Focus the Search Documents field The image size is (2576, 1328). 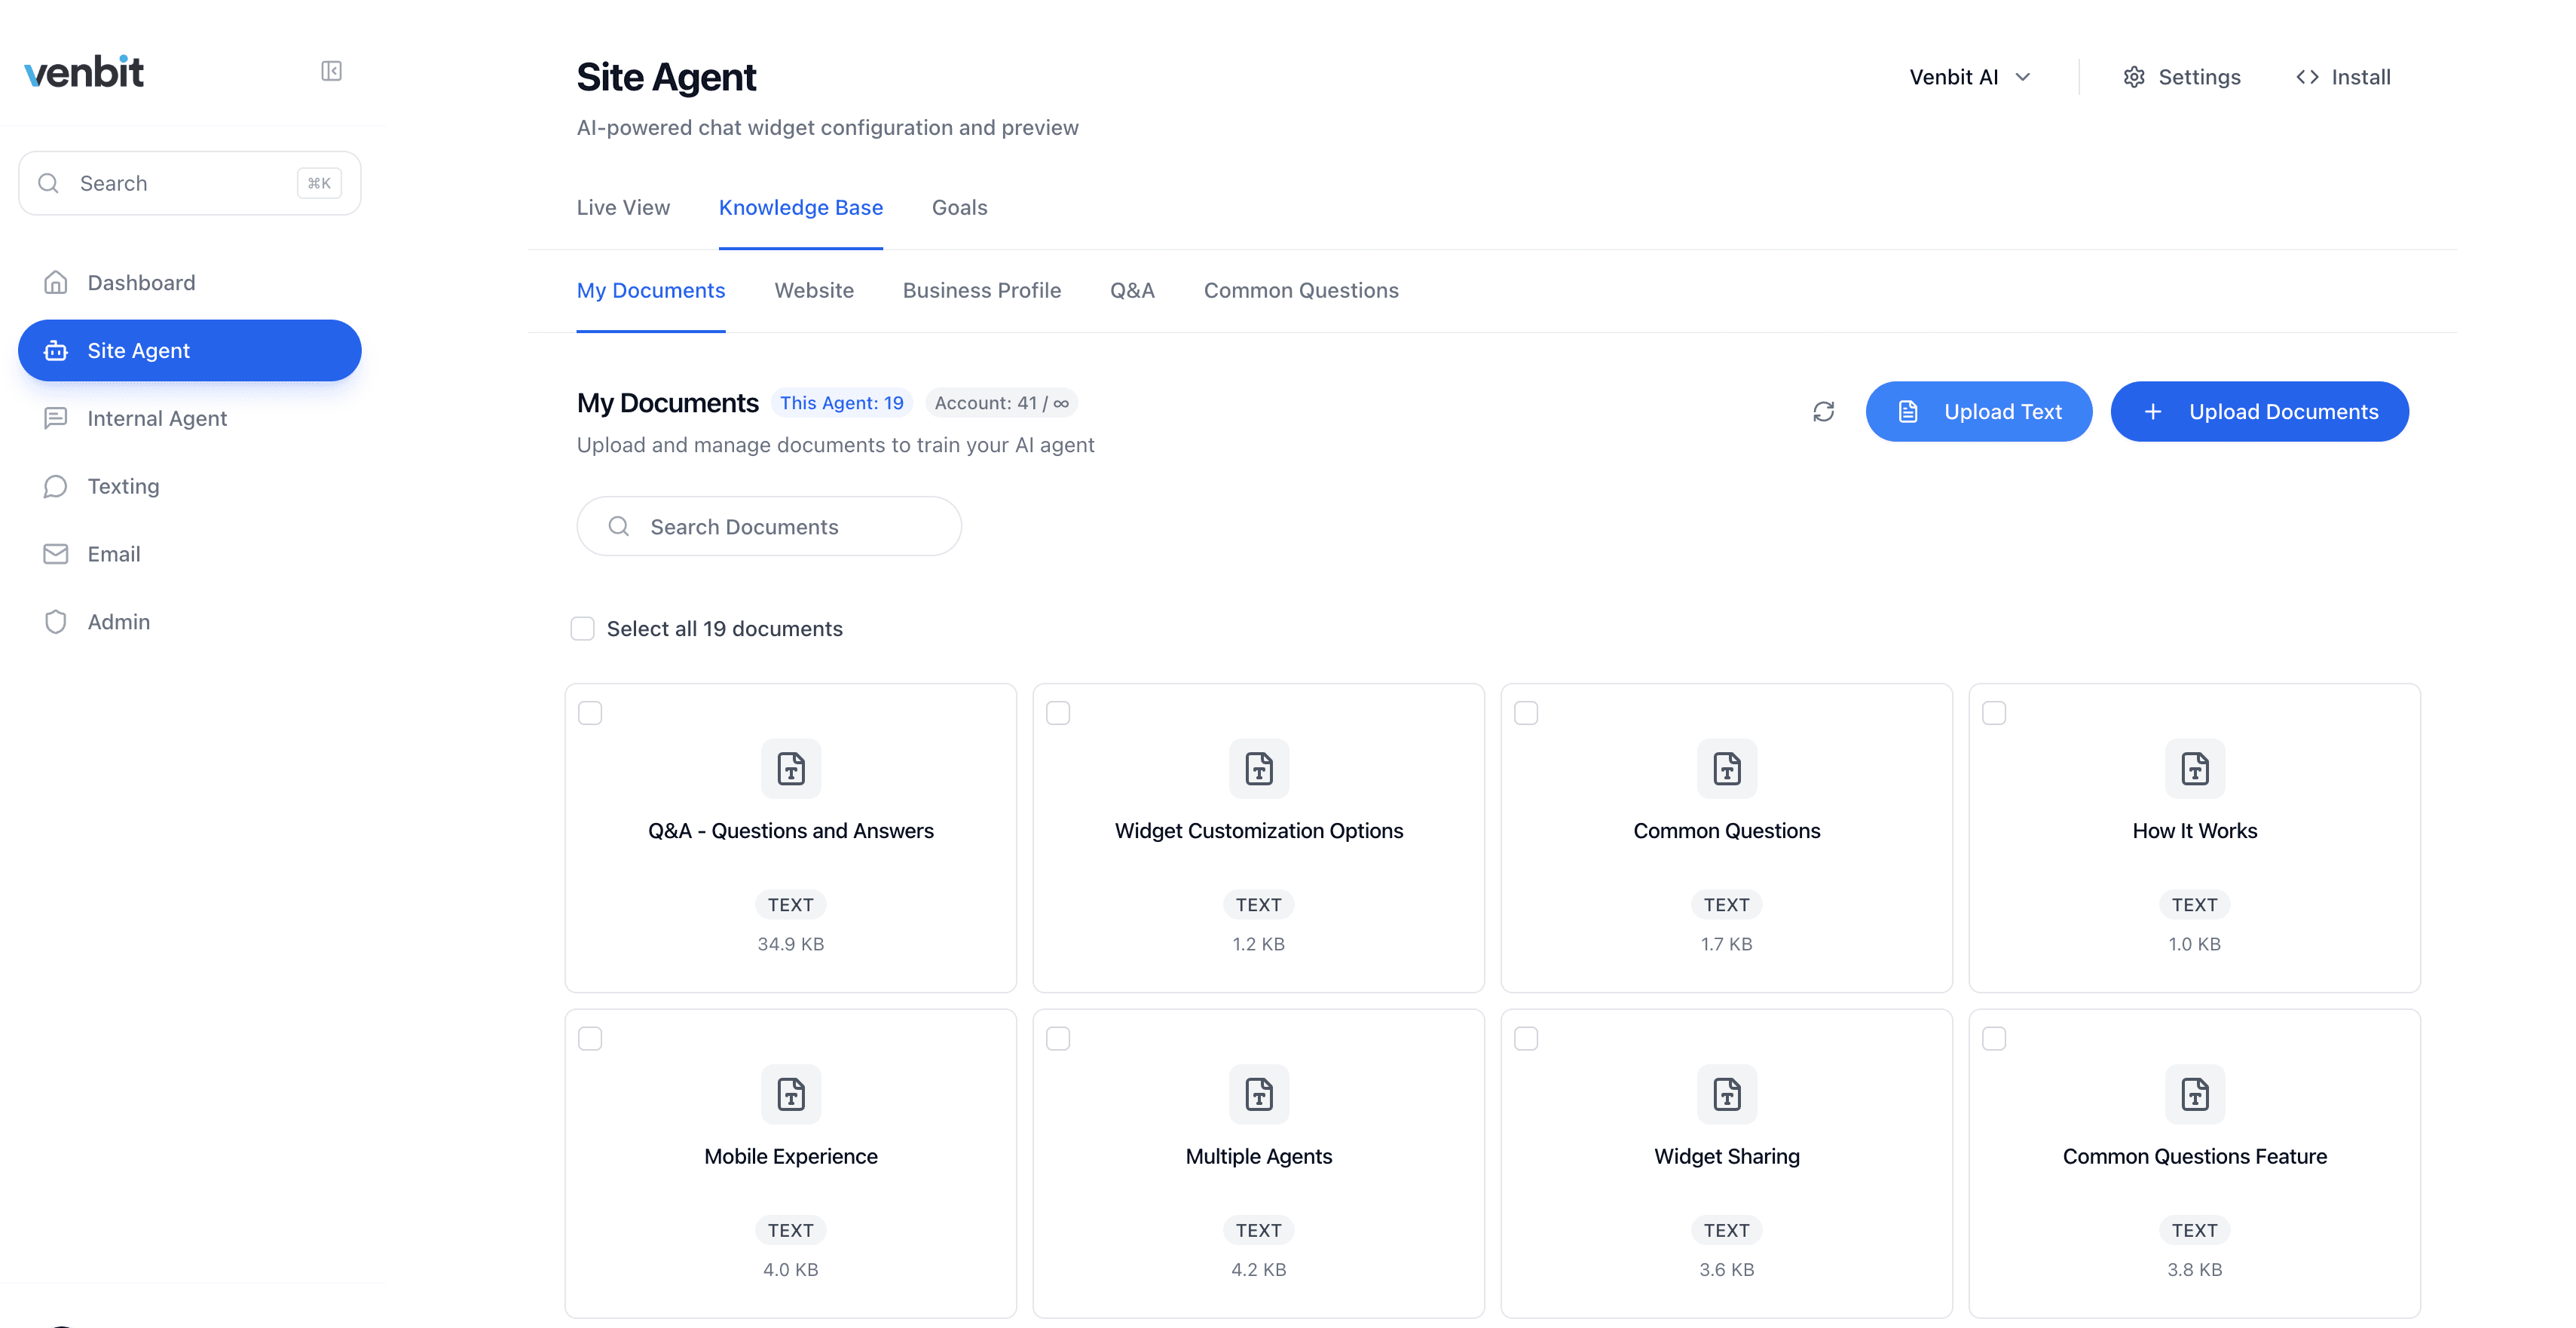click(769, 526)
